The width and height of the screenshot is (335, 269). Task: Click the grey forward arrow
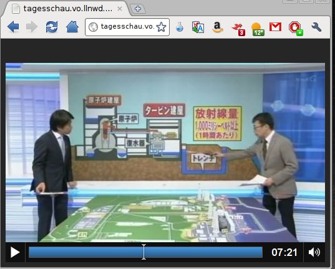pyautogui.click(x=32, y=27)
